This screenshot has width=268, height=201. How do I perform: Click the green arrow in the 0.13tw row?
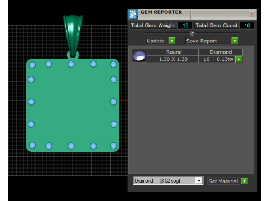[239, 59]
